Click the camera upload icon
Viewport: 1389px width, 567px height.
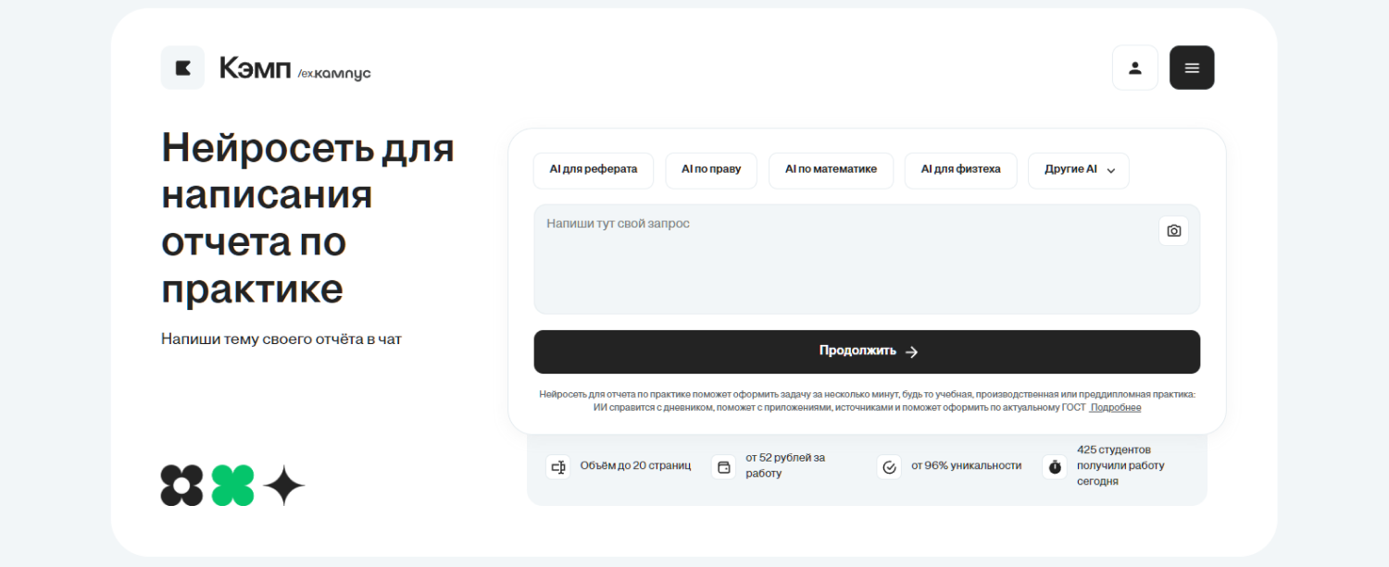pos(1173,231)
